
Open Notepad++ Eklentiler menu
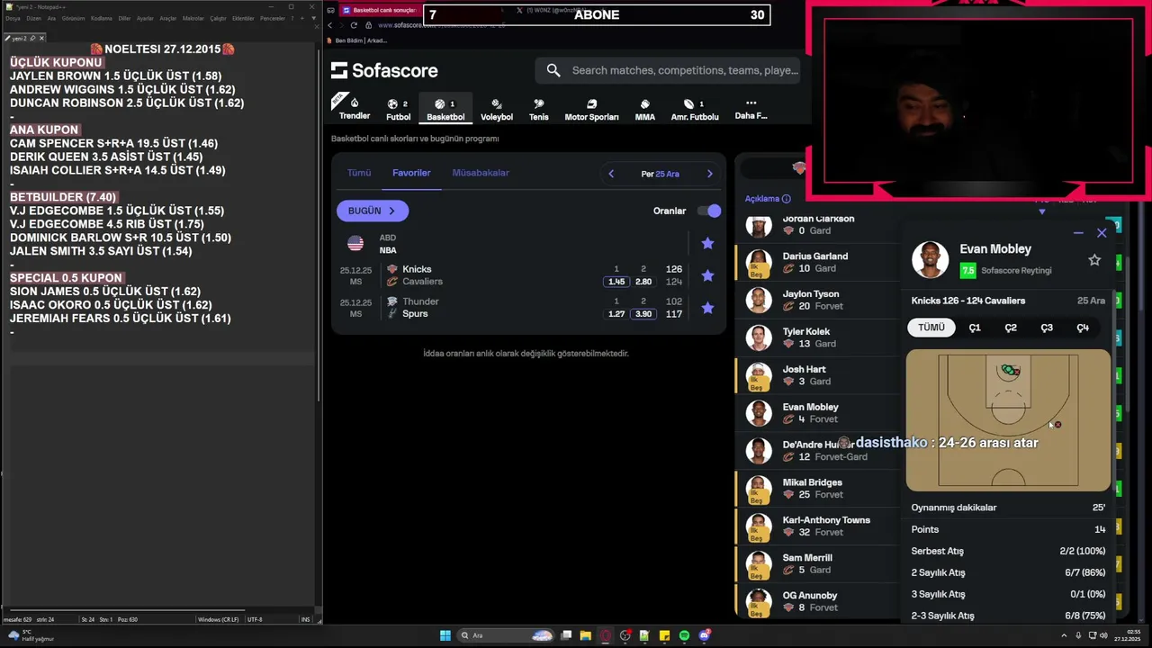[243, 18]
